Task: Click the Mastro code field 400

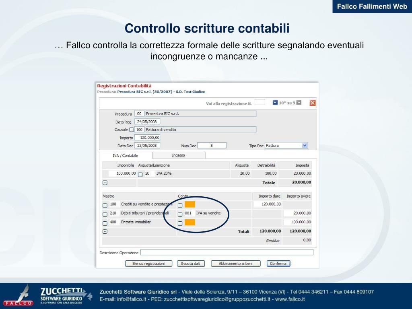Action: pyautogui.click(x=114, y=222)
